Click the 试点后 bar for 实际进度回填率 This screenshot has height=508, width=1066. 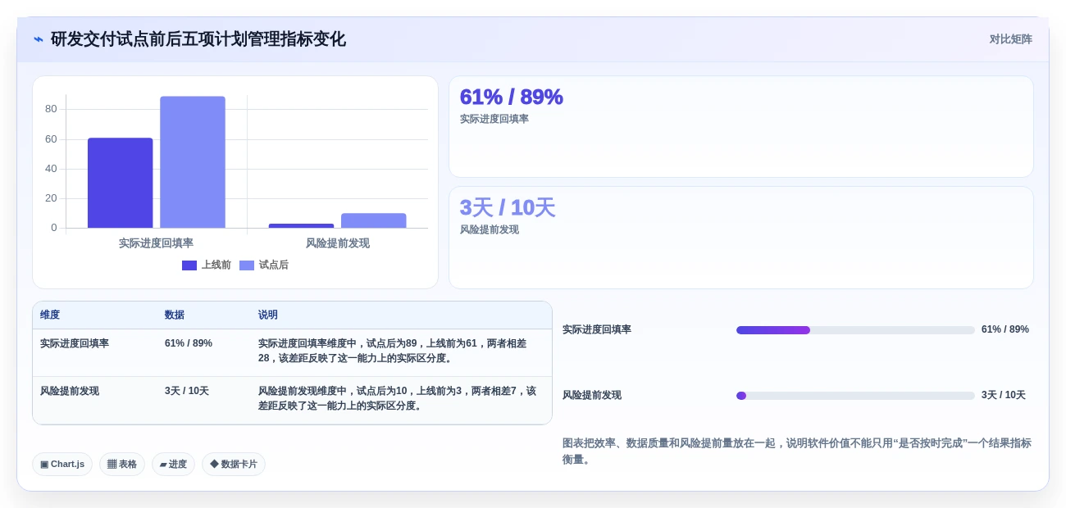point(193,162)
